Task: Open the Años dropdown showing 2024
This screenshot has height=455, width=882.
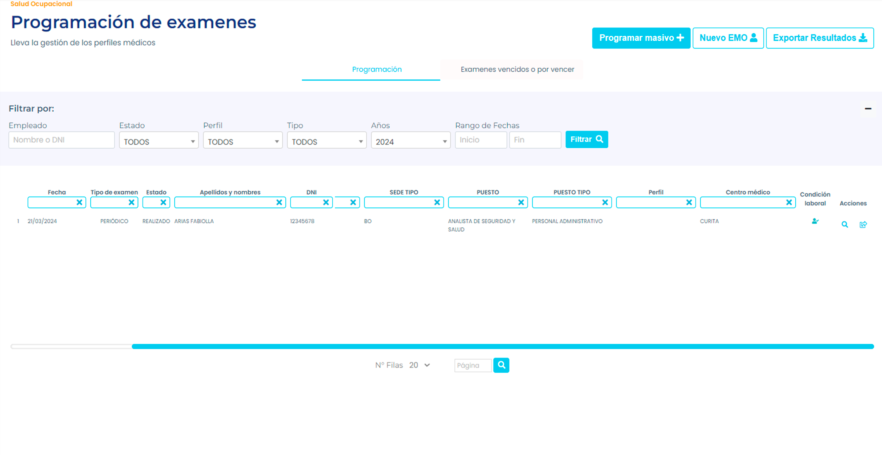Action: tap(410, 140)
